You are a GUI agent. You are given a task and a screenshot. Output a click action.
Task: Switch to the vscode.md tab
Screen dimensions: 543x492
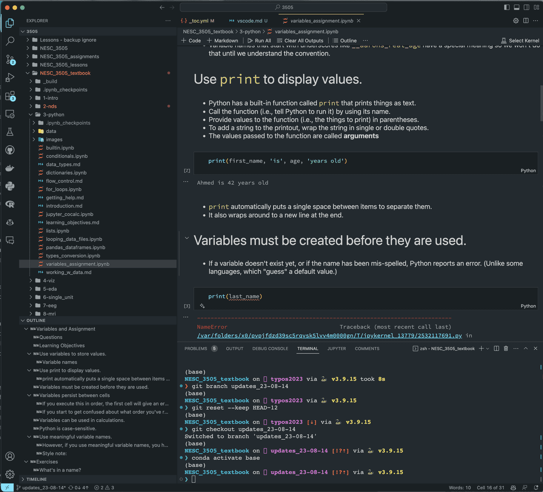pyautogui.click(x=249, y=21)
